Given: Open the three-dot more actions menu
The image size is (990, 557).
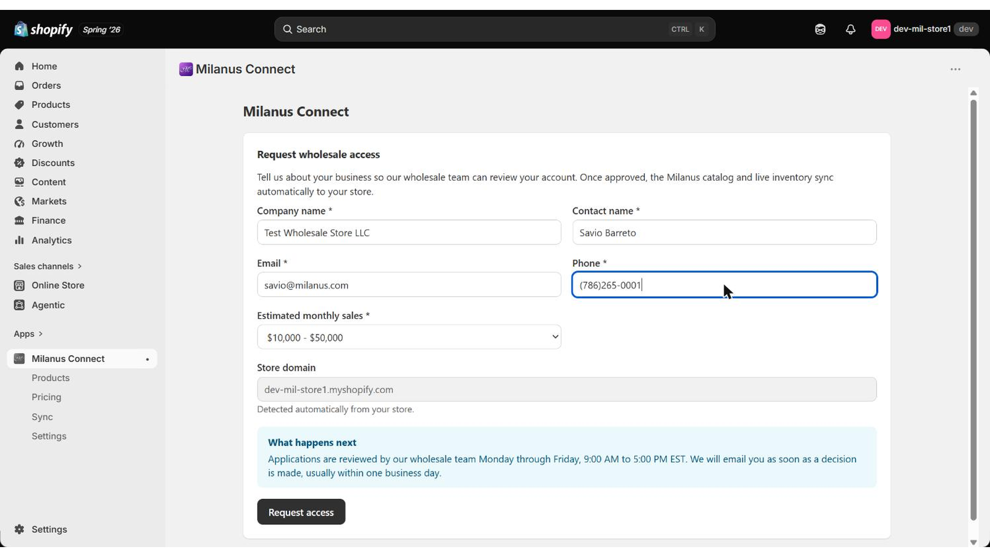Looking at the screenshot, I should [955, 69].
